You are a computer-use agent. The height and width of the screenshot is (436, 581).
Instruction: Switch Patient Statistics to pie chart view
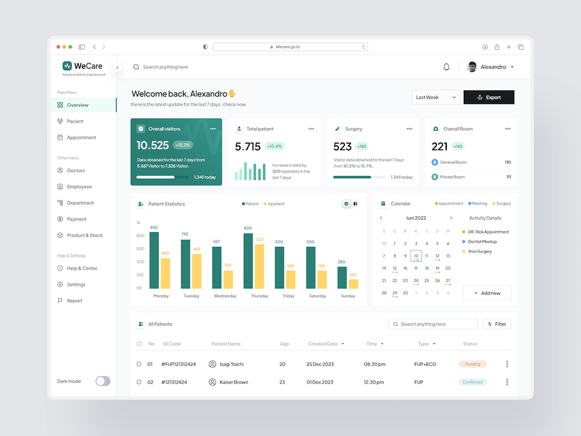(x=356, y=204)
